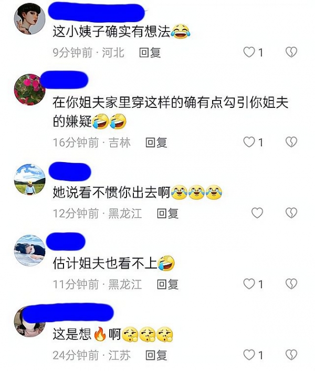Dislike the 江苏 comment with its broken heart

click(x=291, y=355)
